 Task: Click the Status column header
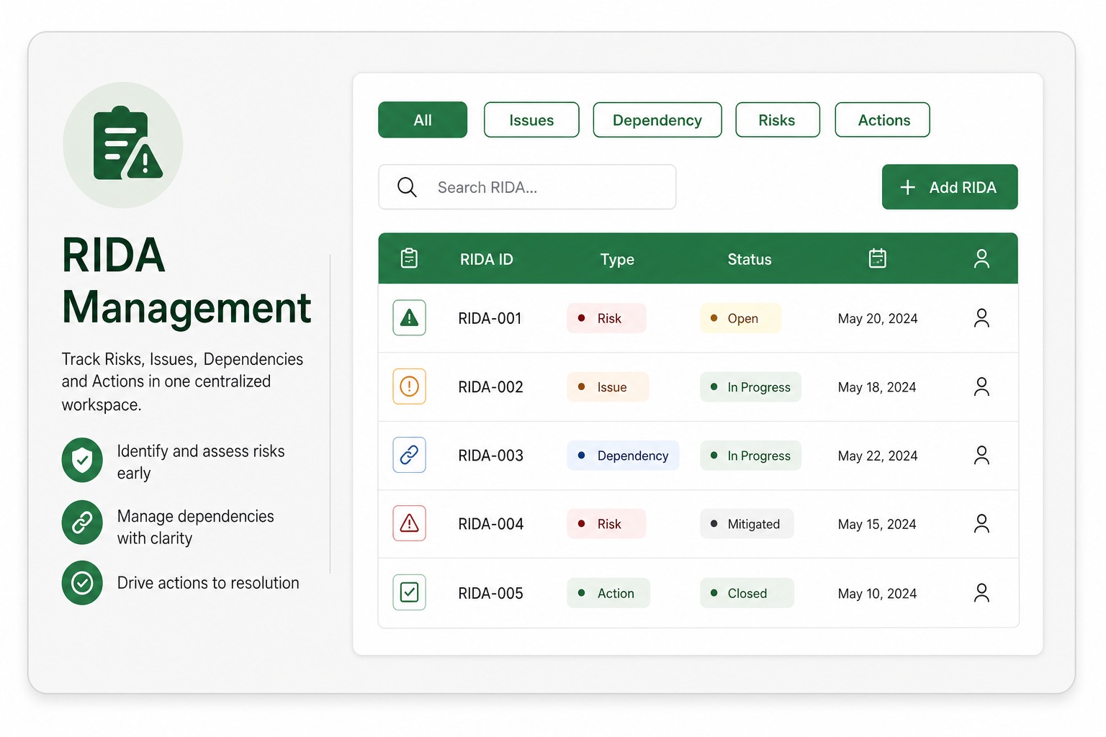750,259
